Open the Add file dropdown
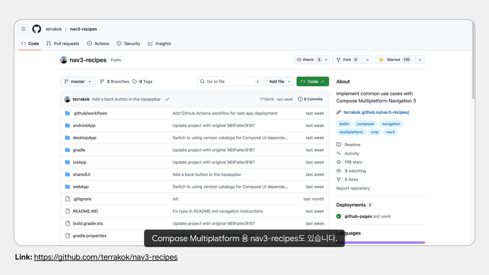The width and height of the screenshot is (489, 275). 279,81
